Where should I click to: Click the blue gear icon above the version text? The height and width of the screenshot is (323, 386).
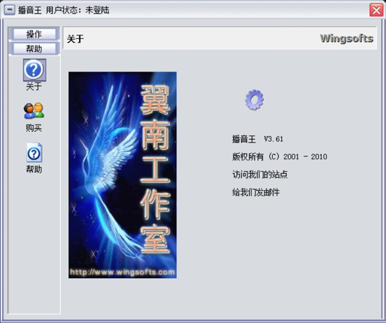coord(254,100)
